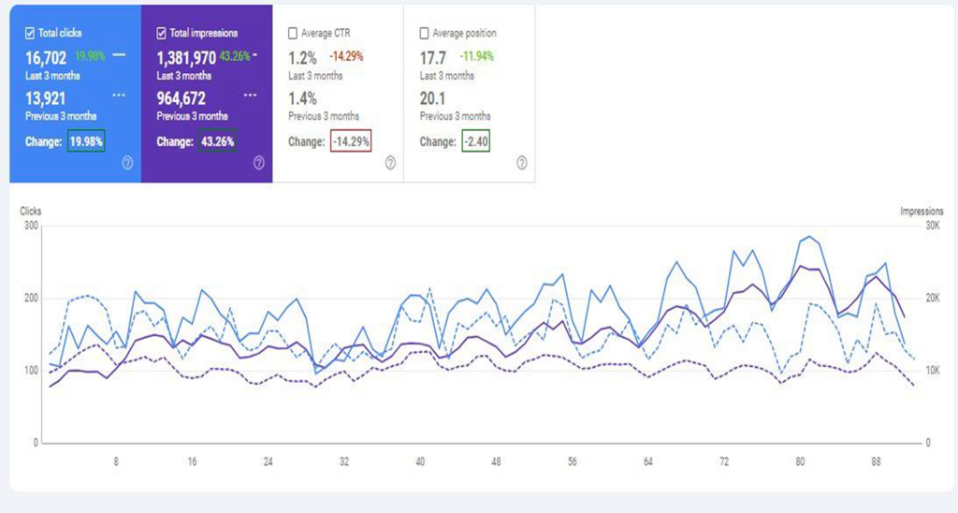Click the Clicks axis label on chart
The image size is (958, 513).
pyautogui.click(x=31, y=212)
